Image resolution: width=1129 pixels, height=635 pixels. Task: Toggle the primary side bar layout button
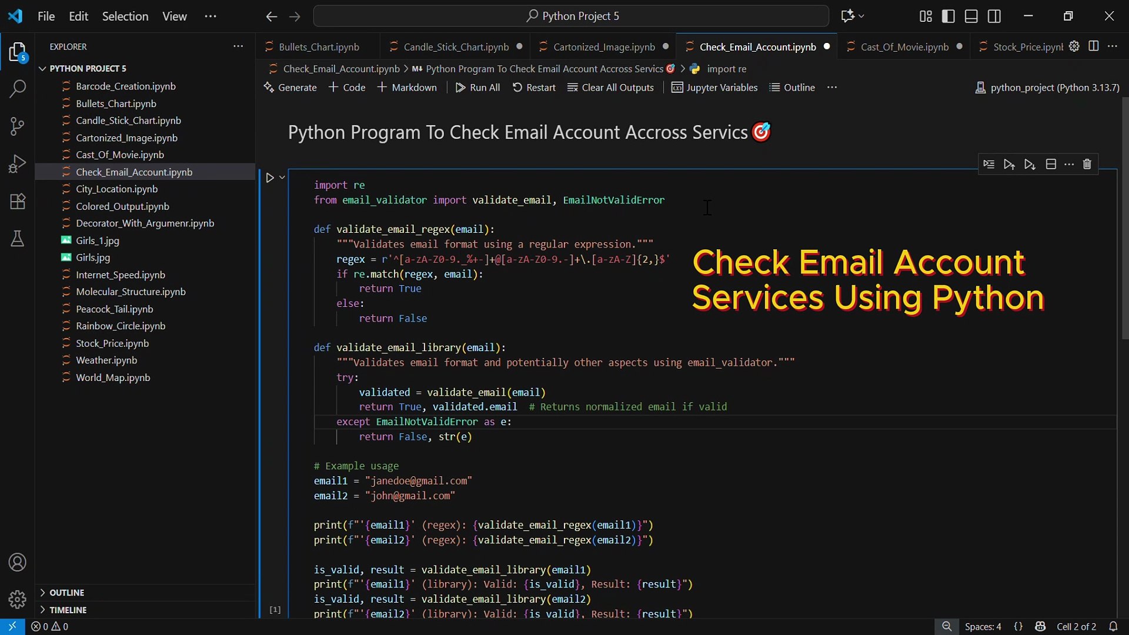pos(948,16)
